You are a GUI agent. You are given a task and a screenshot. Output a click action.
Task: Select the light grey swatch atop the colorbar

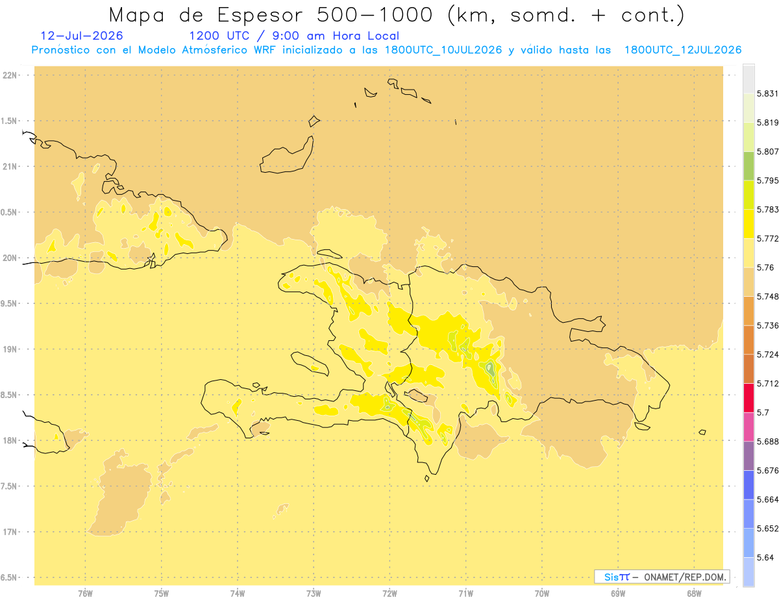(x=748, y=79)
